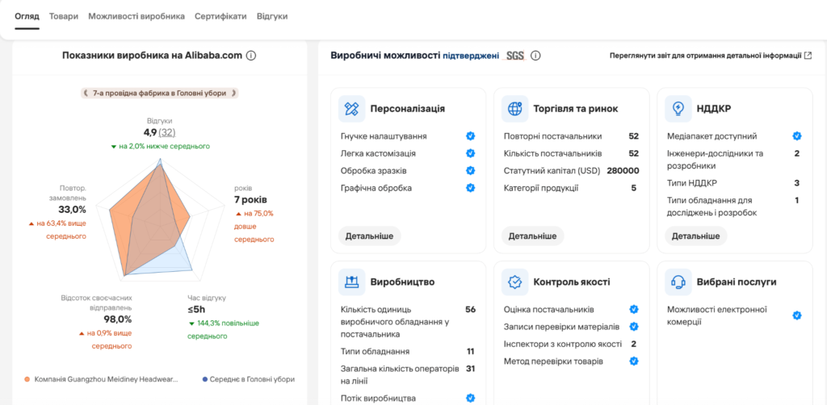Open the reviews count (32) link
The height and width of the screenshot is (405, 827).
click(167, 133)
